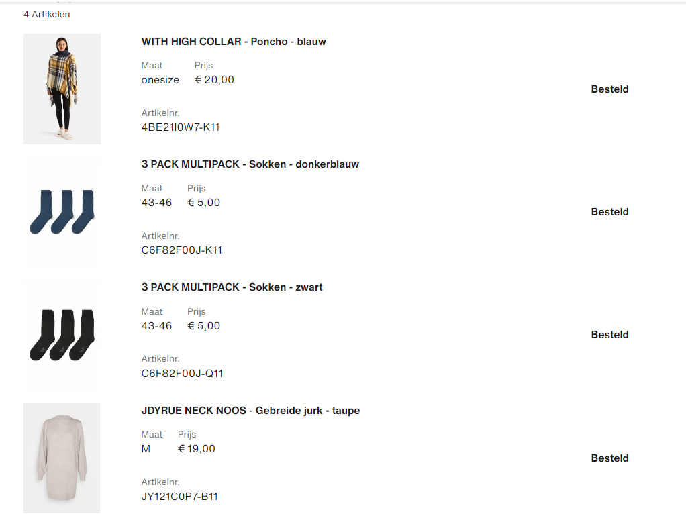Select article number C6F82F00J-K11
Image resolution: width=686 pixels, height=514 pixels.
tap(183, 250)
